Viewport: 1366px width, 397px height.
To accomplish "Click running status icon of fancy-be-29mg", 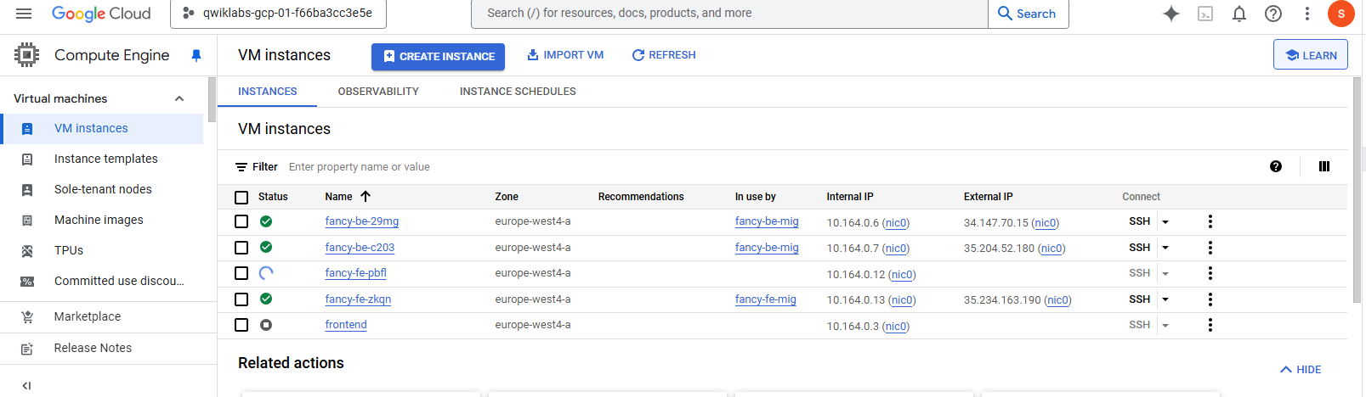I will click(x=266, y=221).
